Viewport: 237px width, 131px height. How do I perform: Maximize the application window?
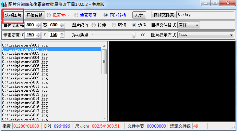215,3
